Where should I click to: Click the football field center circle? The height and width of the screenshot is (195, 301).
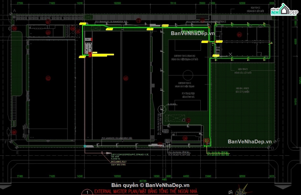[187, 75]
